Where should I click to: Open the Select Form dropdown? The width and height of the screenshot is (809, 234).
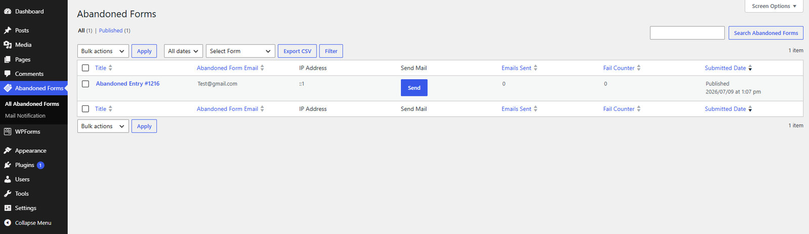(241, 51)
